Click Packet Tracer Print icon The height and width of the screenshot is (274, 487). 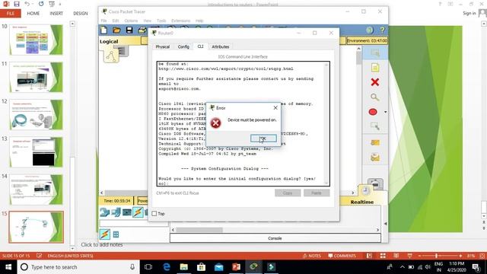coord(142,30)
